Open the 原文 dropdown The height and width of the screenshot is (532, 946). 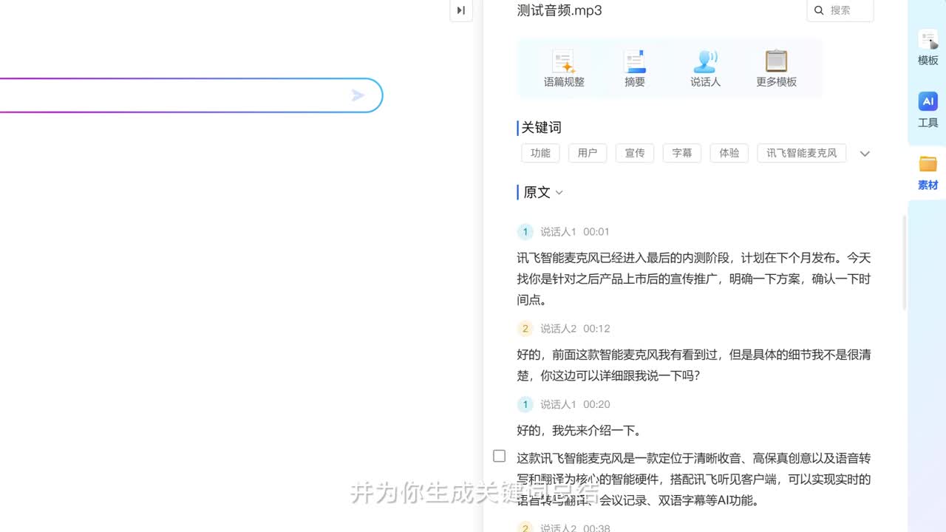pyautogui.click(x=543, y=193)
